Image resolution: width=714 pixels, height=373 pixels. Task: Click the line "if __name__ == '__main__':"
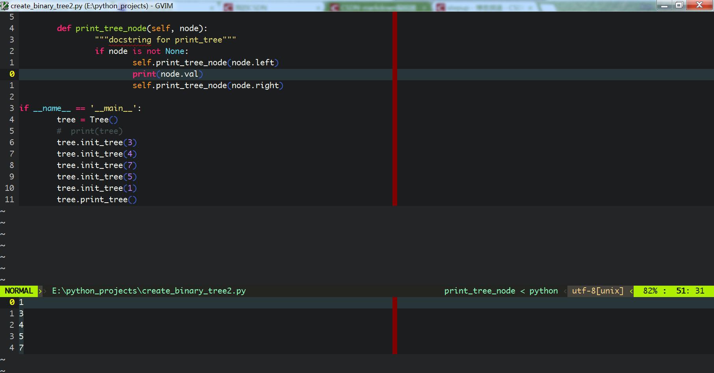[x=80, y=108]
